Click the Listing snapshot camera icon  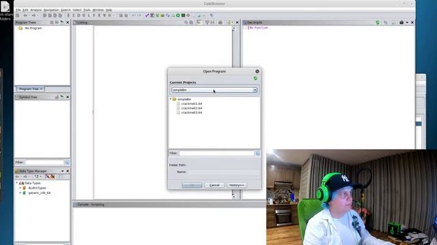tap(221, 22)
